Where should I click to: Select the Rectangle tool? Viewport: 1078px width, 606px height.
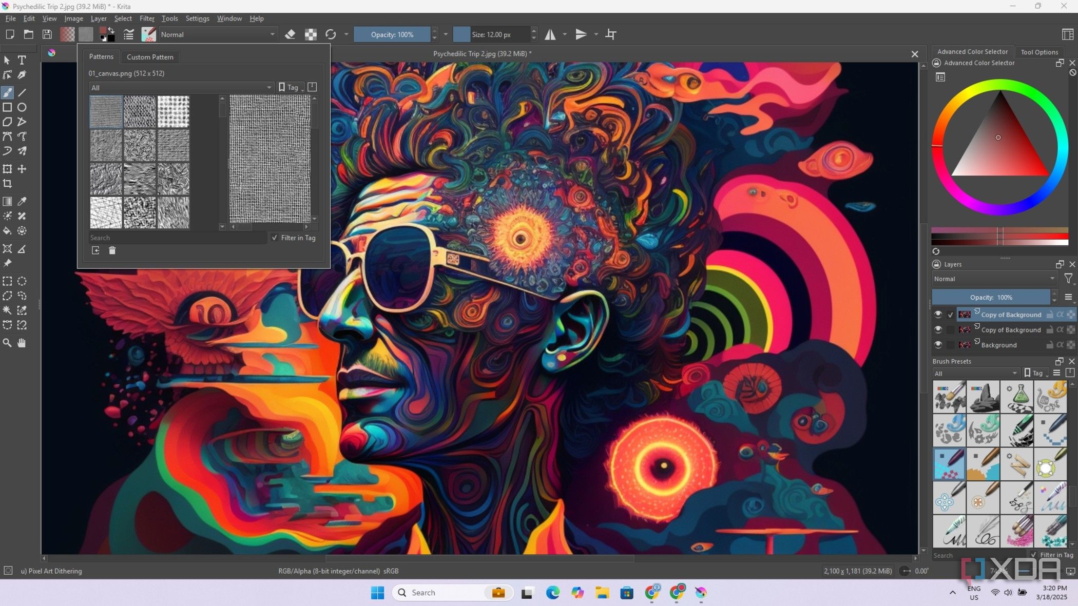point(7,107)
